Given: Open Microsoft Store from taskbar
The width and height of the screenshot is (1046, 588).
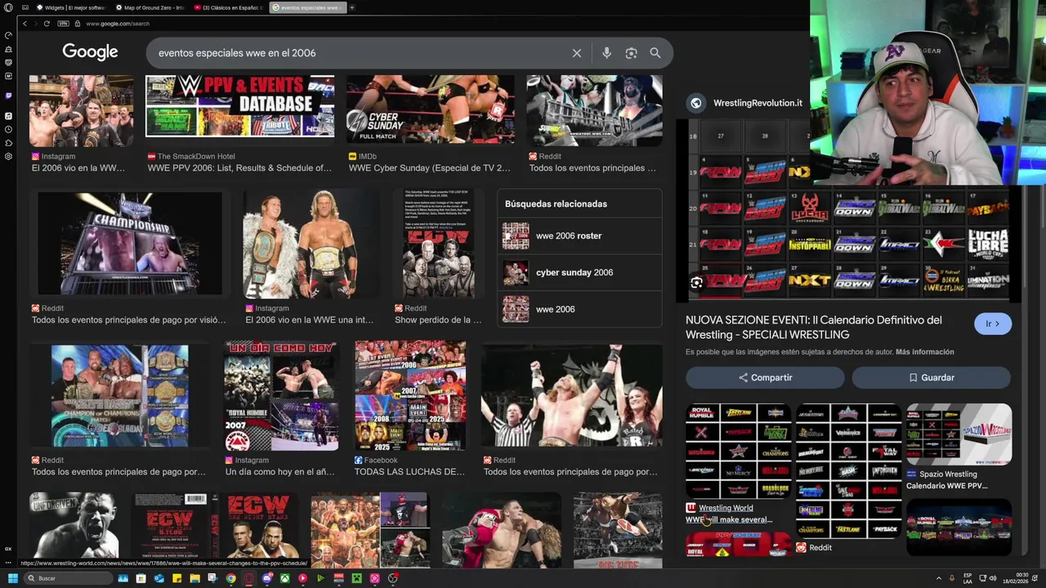Looking at the screenshot, I should tap(141, 578).
